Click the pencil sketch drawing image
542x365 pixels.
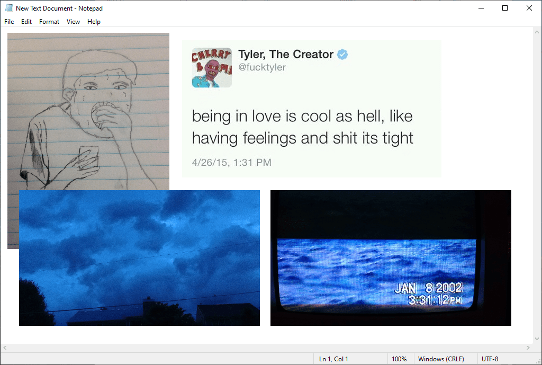click(x=88, y=111)
